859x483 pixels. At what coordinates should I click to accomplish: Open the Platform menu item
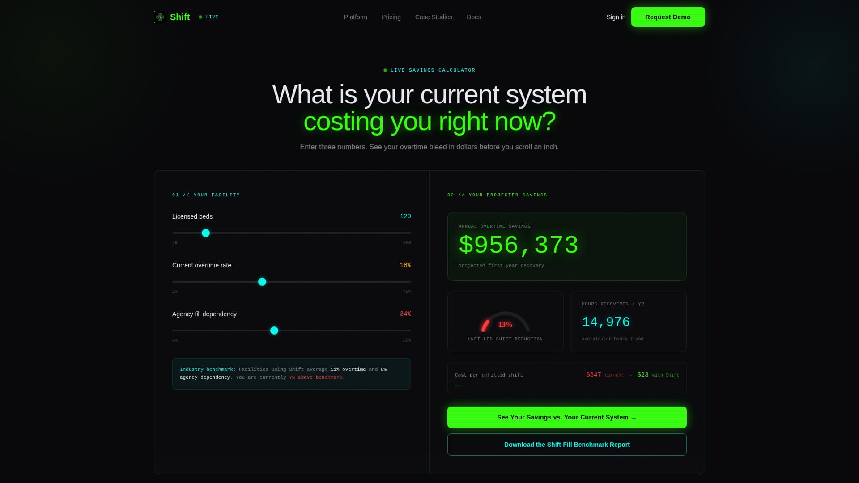[x=356, y=17]
